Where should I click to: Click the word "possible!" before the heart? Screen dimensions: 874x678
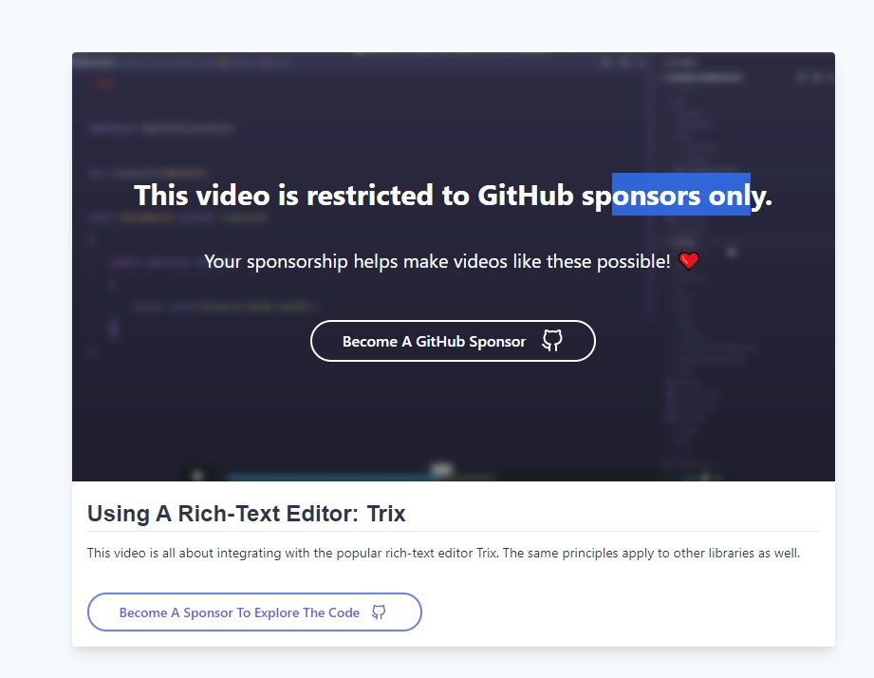click(x=633, y=261)
